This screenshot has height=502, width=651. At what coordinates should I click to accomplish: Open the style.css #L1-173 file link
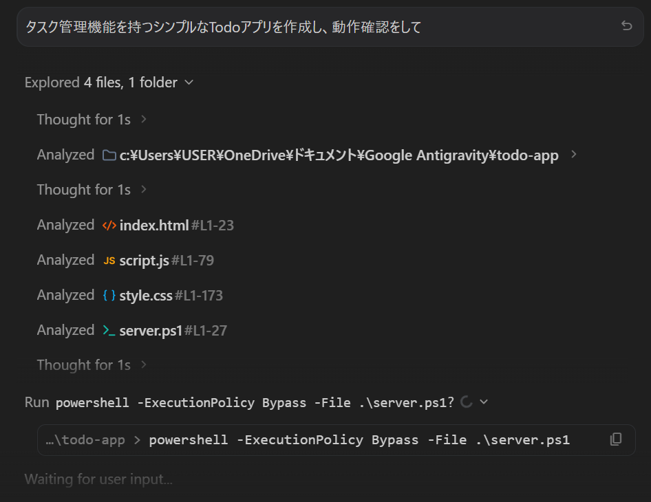click(171, 296)
